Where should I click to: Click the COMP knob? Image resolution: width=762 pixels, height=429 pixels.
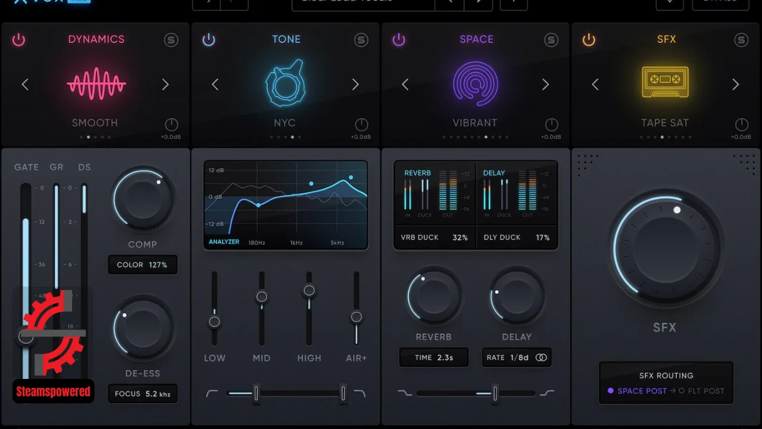click(143, 198)
